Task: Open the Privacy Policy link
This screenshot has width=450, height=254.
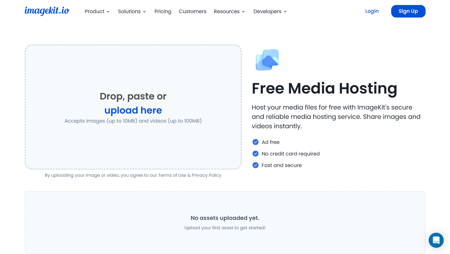Action: click(206, 175)
